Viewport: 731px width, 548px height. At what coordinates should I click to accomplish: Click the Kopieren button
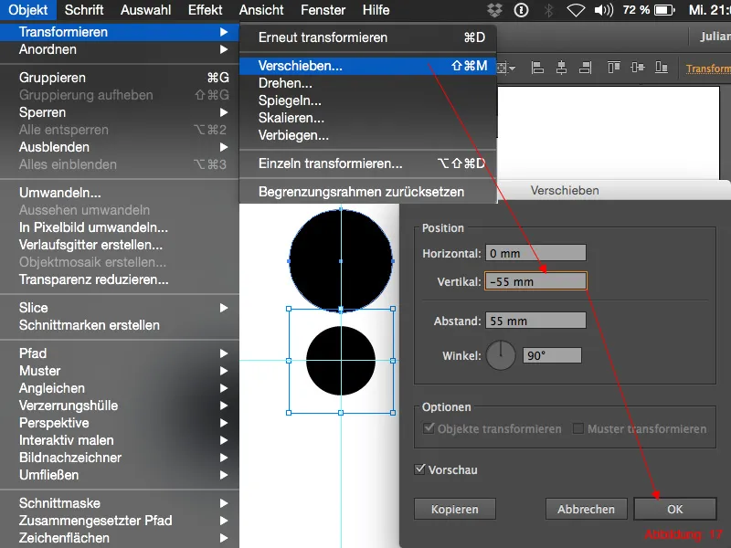point(454,509)
